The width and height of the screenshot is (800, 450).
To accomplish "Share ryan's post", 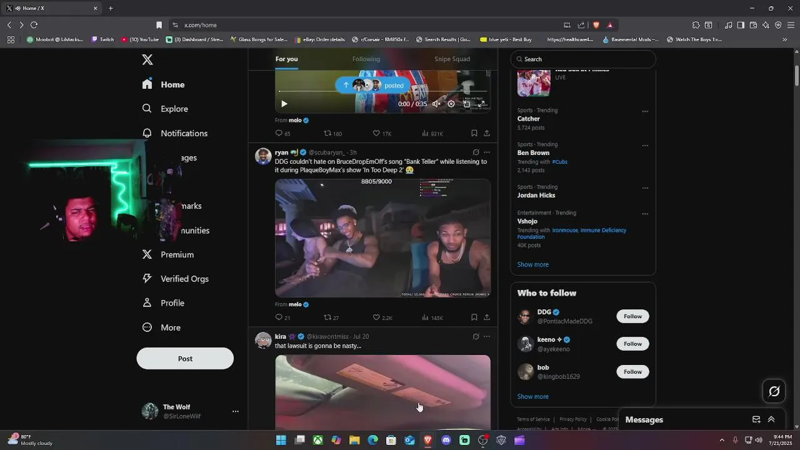I will [487, 317].
